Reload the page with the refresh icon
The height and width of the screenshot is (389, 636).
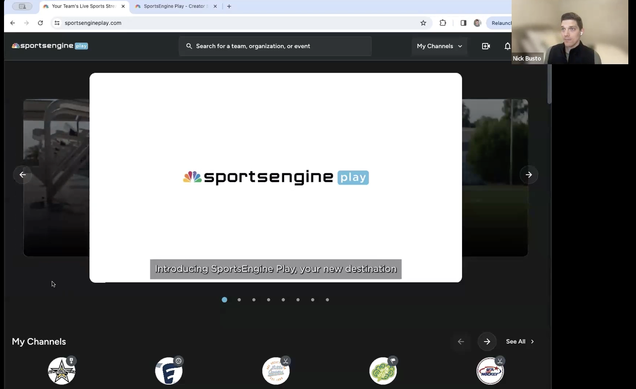pyautogui.click(x=40, y=23)
